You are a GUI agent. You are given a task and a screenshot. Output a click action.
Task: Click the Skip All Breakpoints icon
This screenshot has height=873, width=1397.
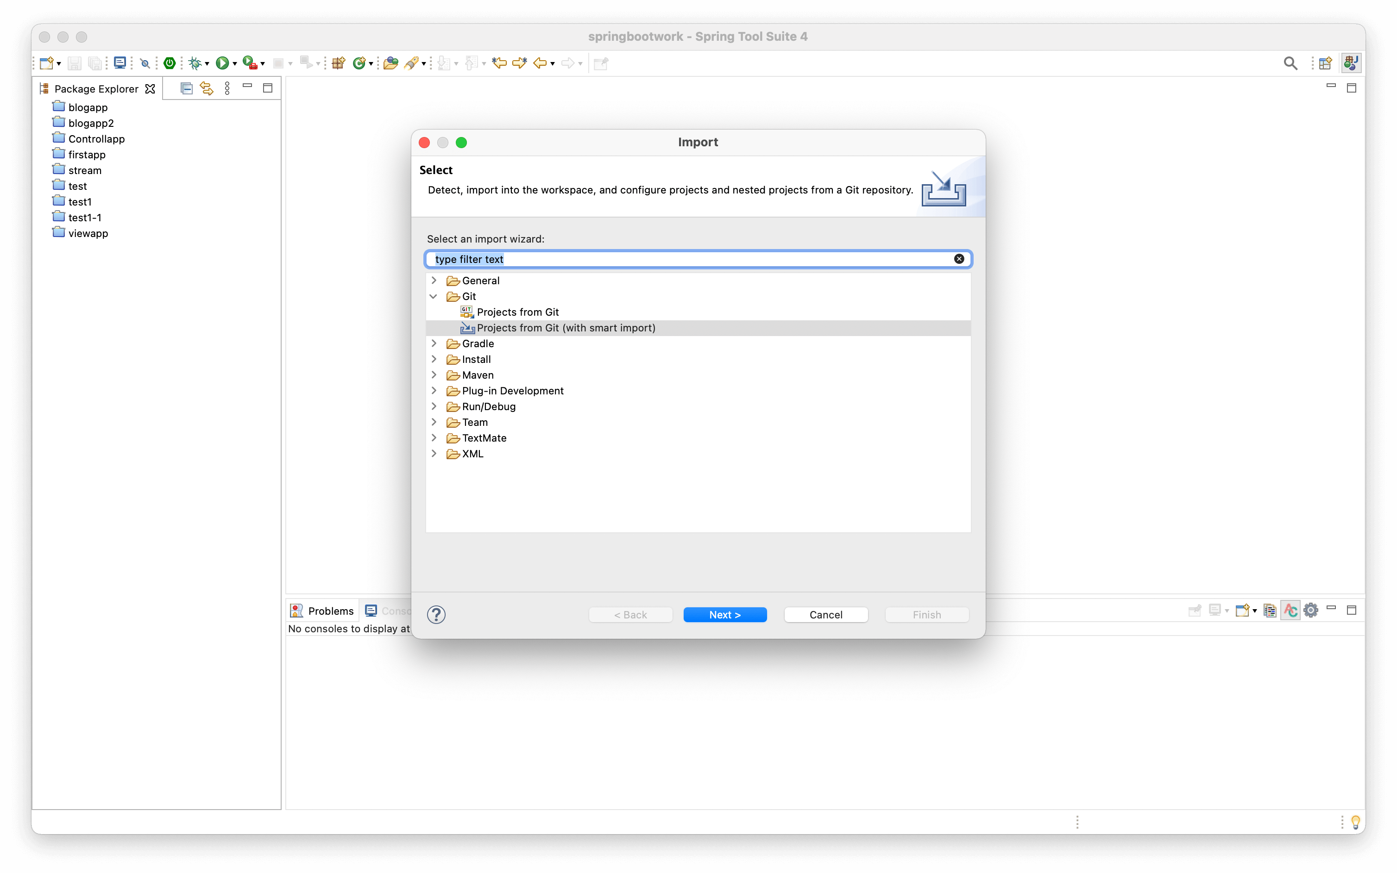[x=145, y=63]
